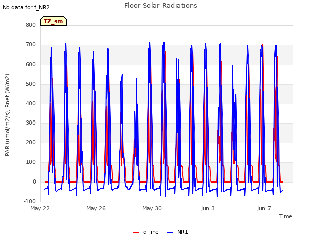Click the 100 y-axis tick label

click(31, 162)
